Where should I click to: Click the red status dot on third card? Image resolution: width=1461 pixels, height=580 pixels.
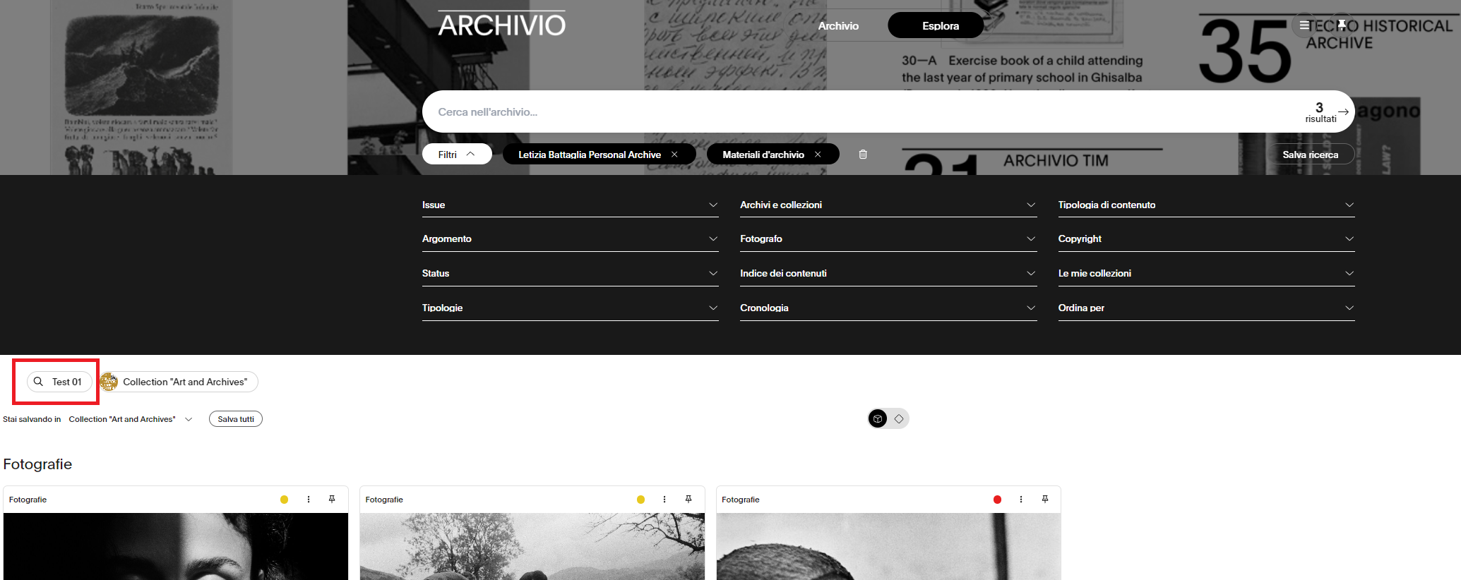coord(997,500)
